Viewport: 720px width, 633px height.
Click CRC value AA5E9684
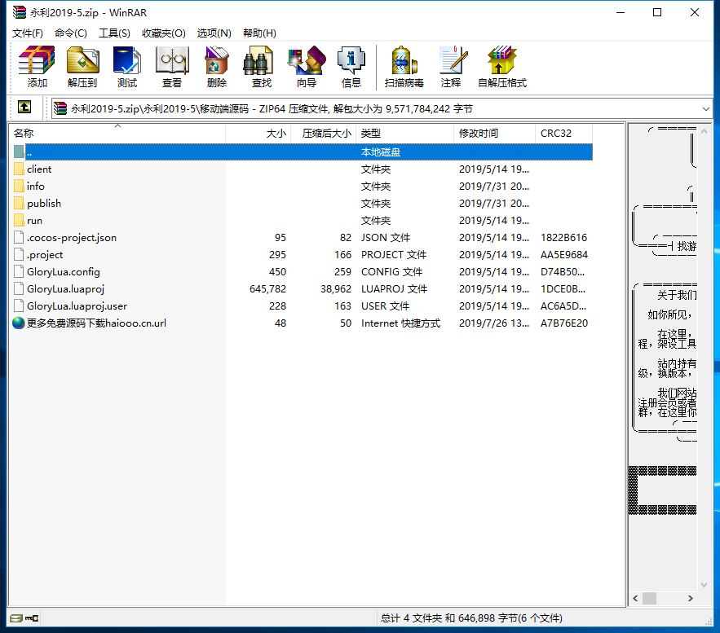tap(564, 254)
